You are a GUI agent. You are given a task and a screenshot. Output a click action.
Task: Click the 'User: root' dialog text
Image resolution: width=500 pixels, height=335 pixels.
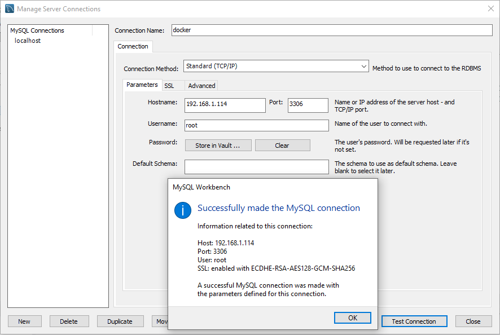(x=212, y=260)
